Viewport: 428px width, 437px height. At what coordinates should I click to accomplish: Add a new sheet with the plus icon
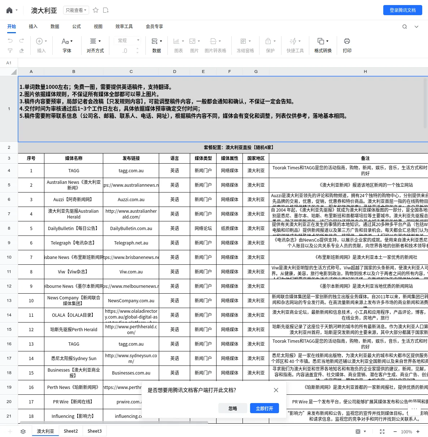10,431
